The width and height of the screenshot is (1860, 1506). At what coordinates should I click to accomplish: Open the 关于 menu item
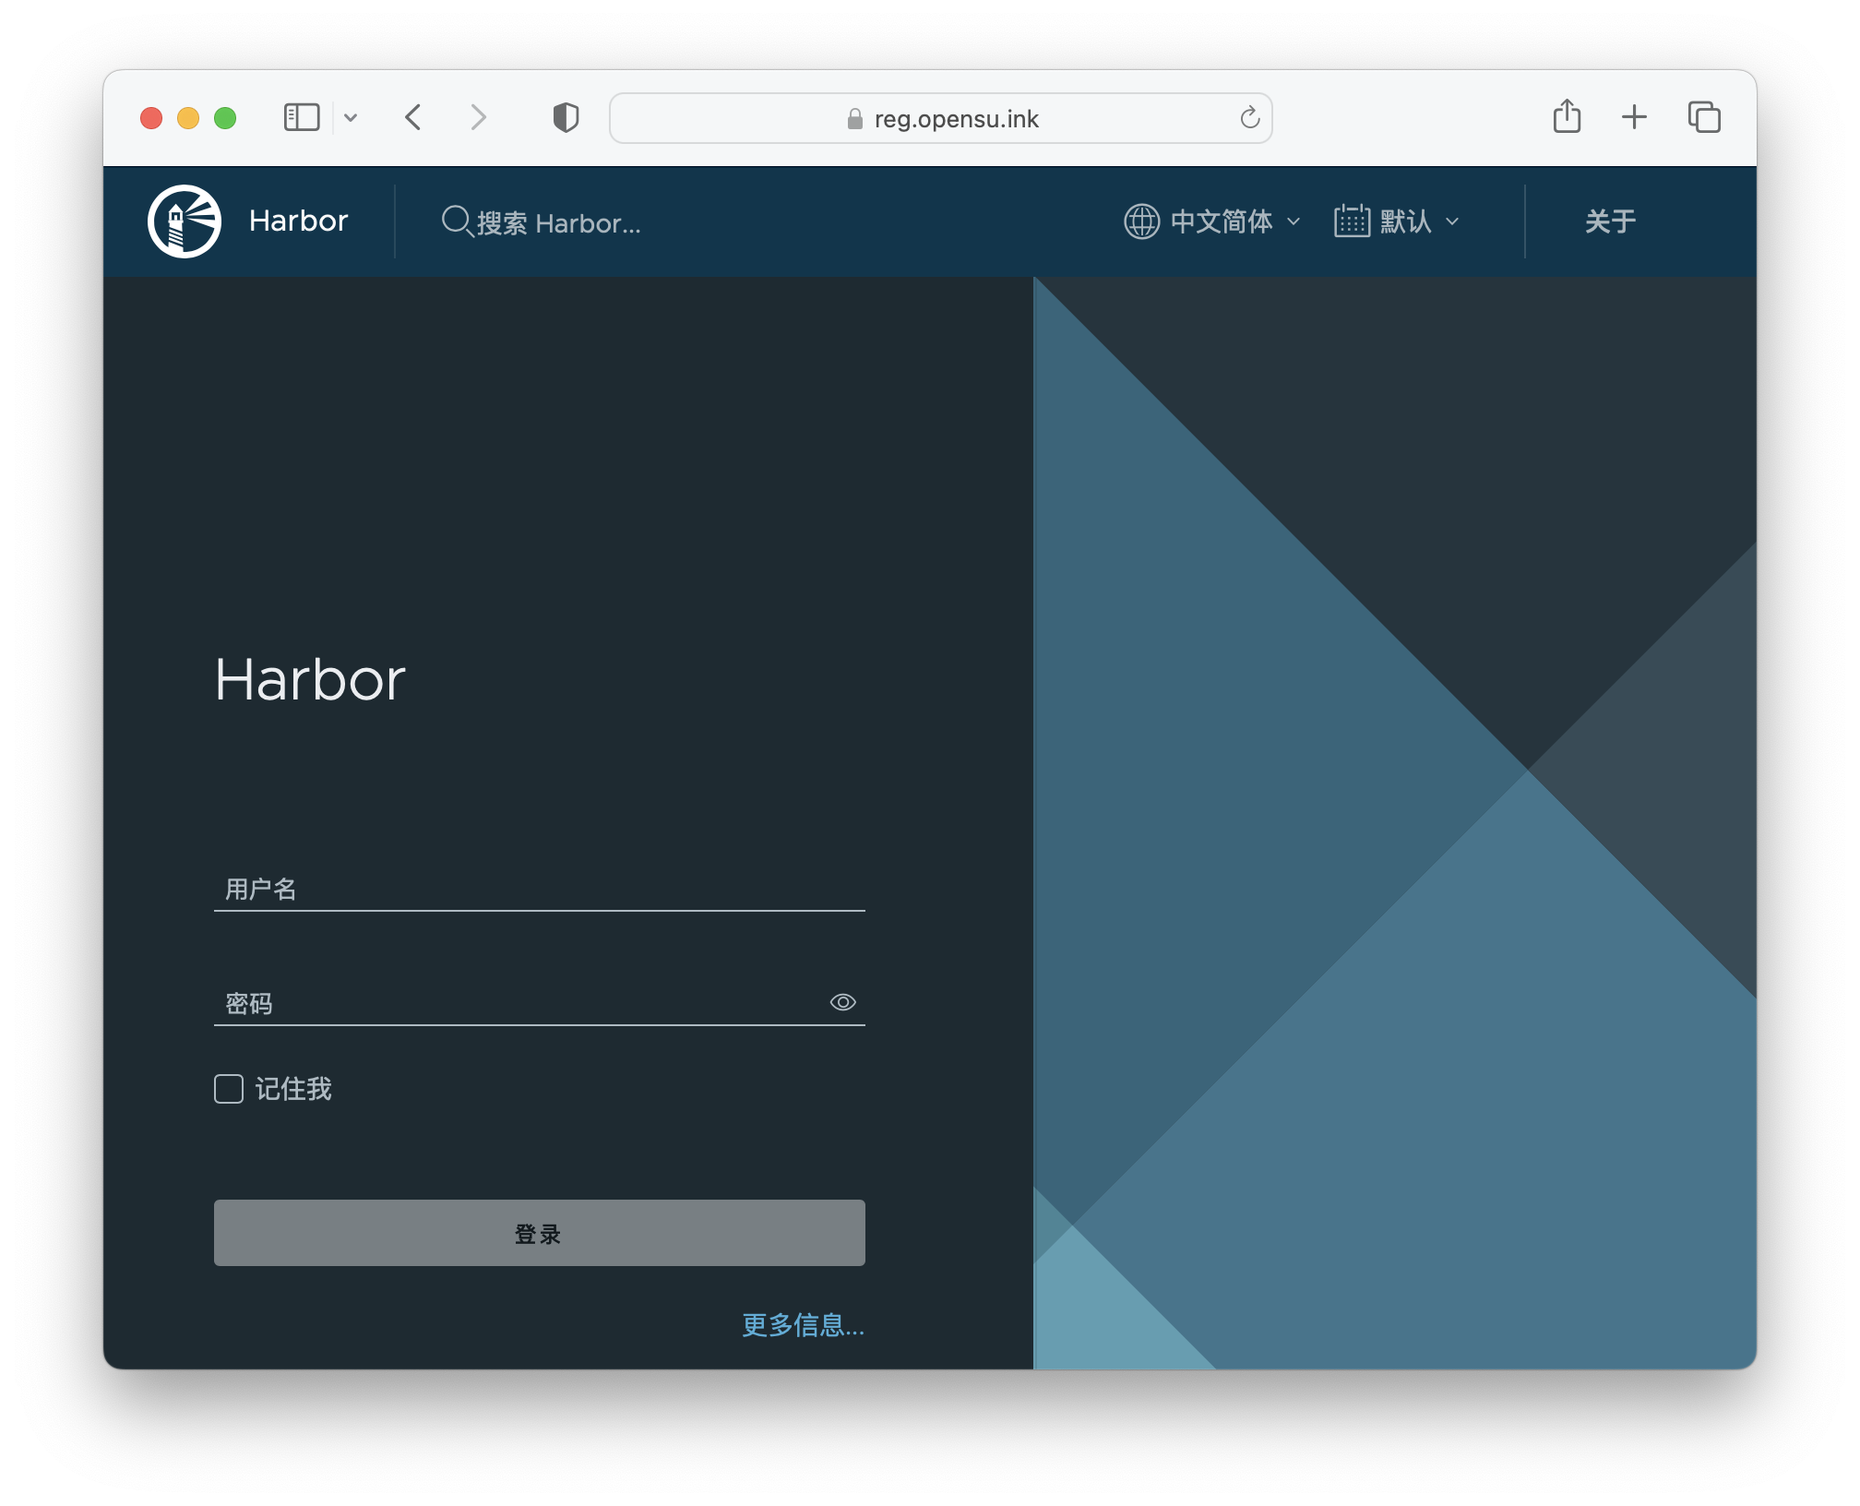coord(1610,221)
